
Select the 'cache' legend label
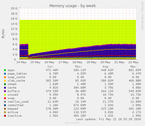tap(12, 88)
